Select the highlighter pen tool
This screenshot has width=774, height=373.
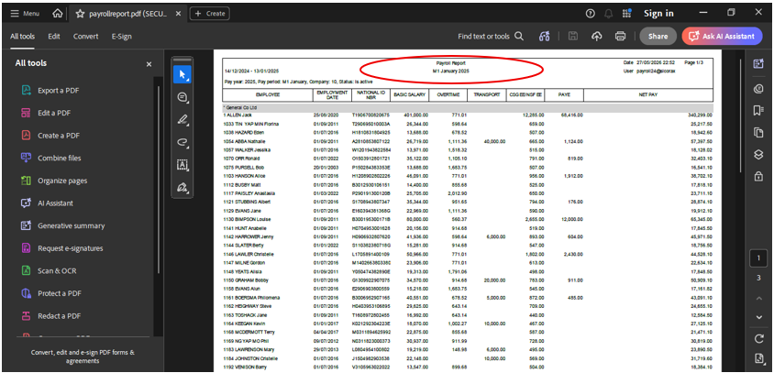coord(182,120)
